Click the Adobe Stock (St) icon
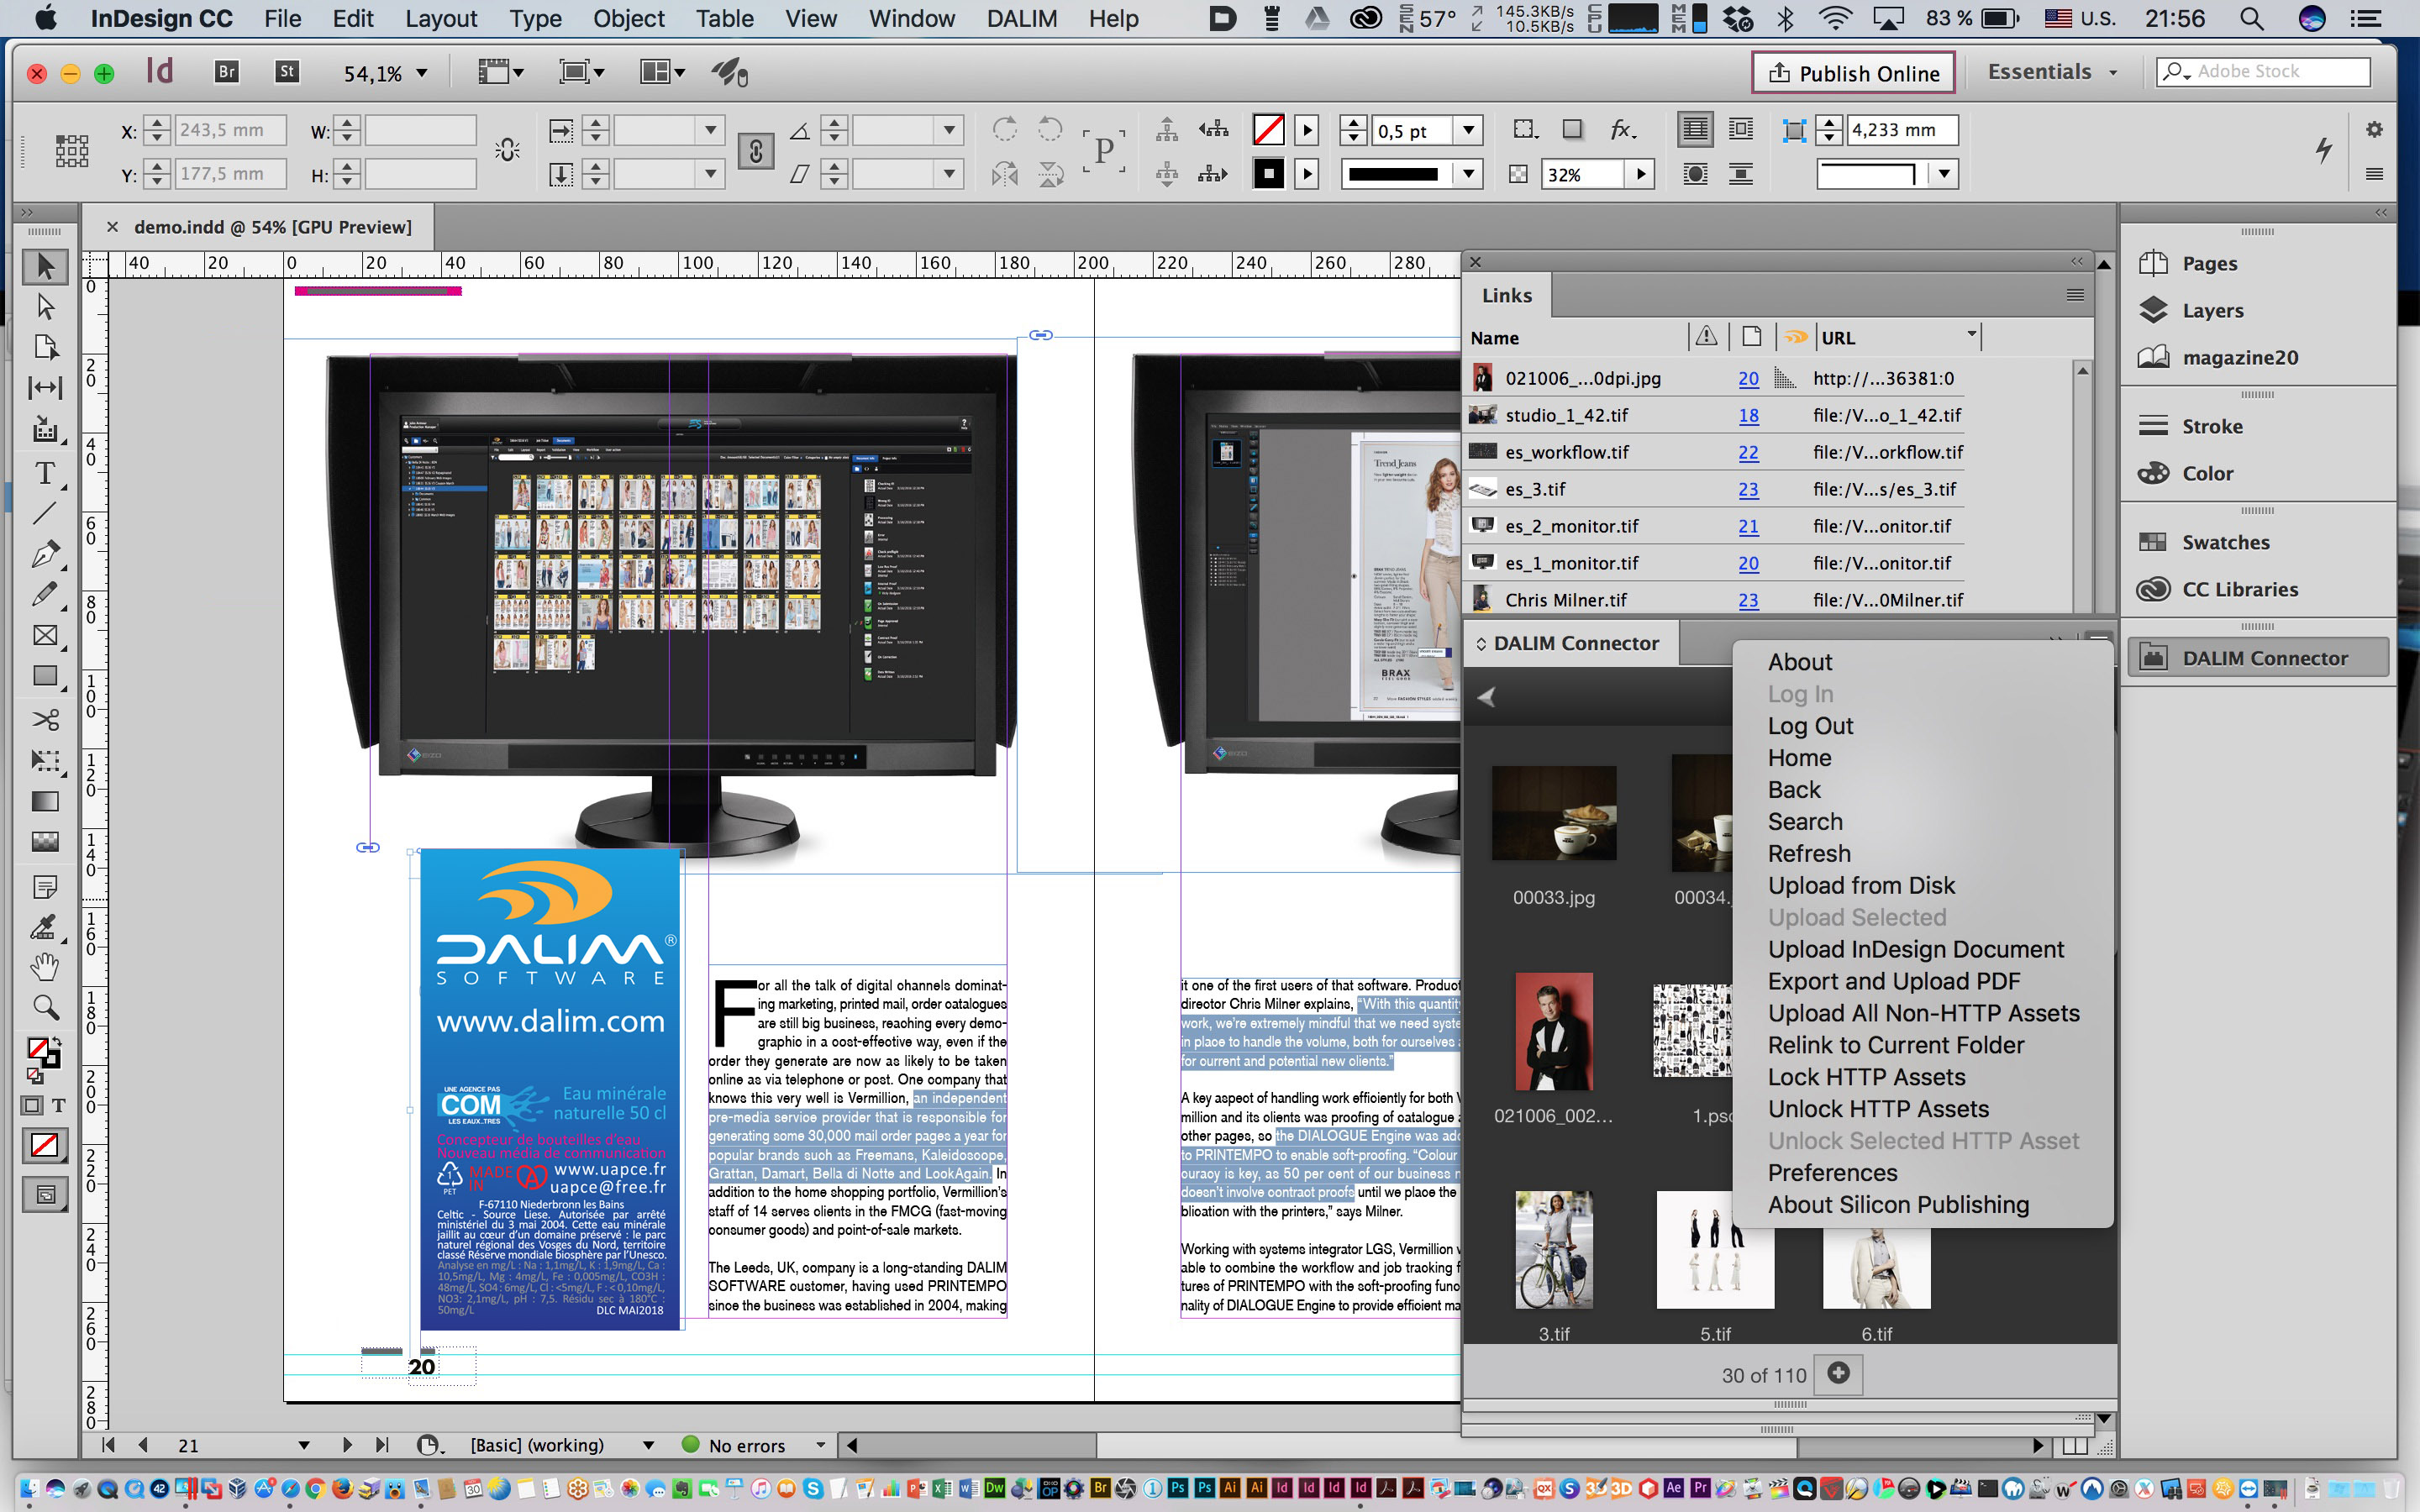The image size is (2420, 1512). [287, 72]
